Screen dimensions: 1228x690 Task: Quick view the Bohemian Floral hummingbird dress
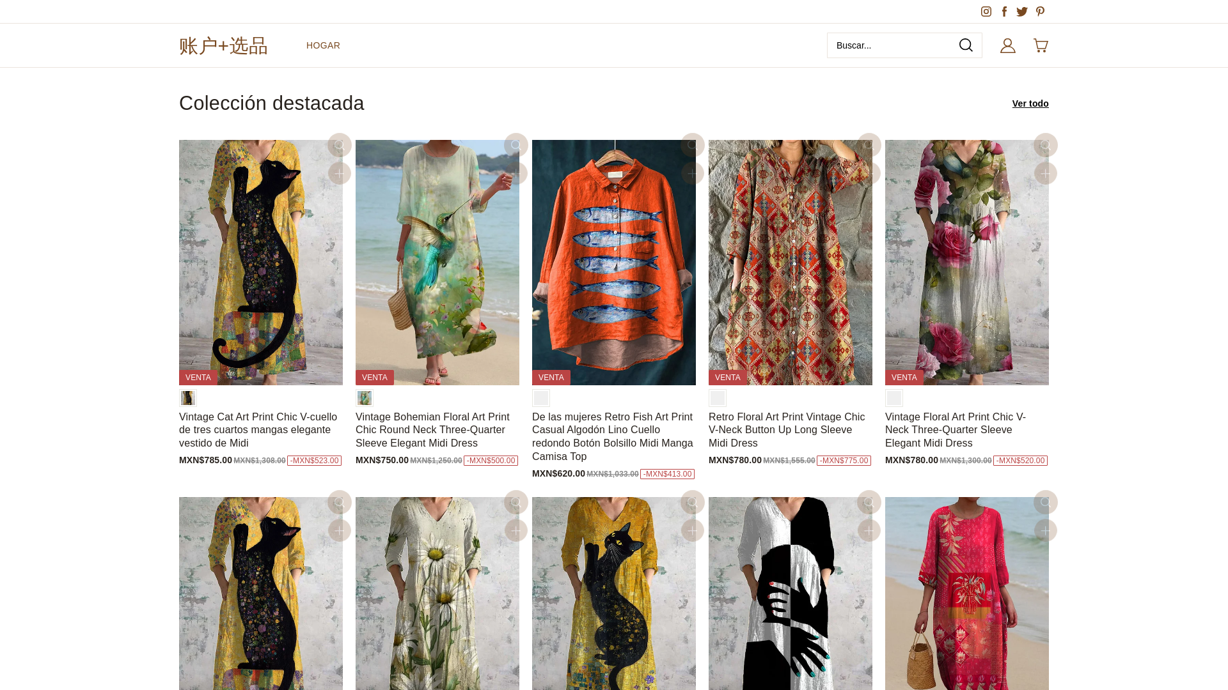516,145
